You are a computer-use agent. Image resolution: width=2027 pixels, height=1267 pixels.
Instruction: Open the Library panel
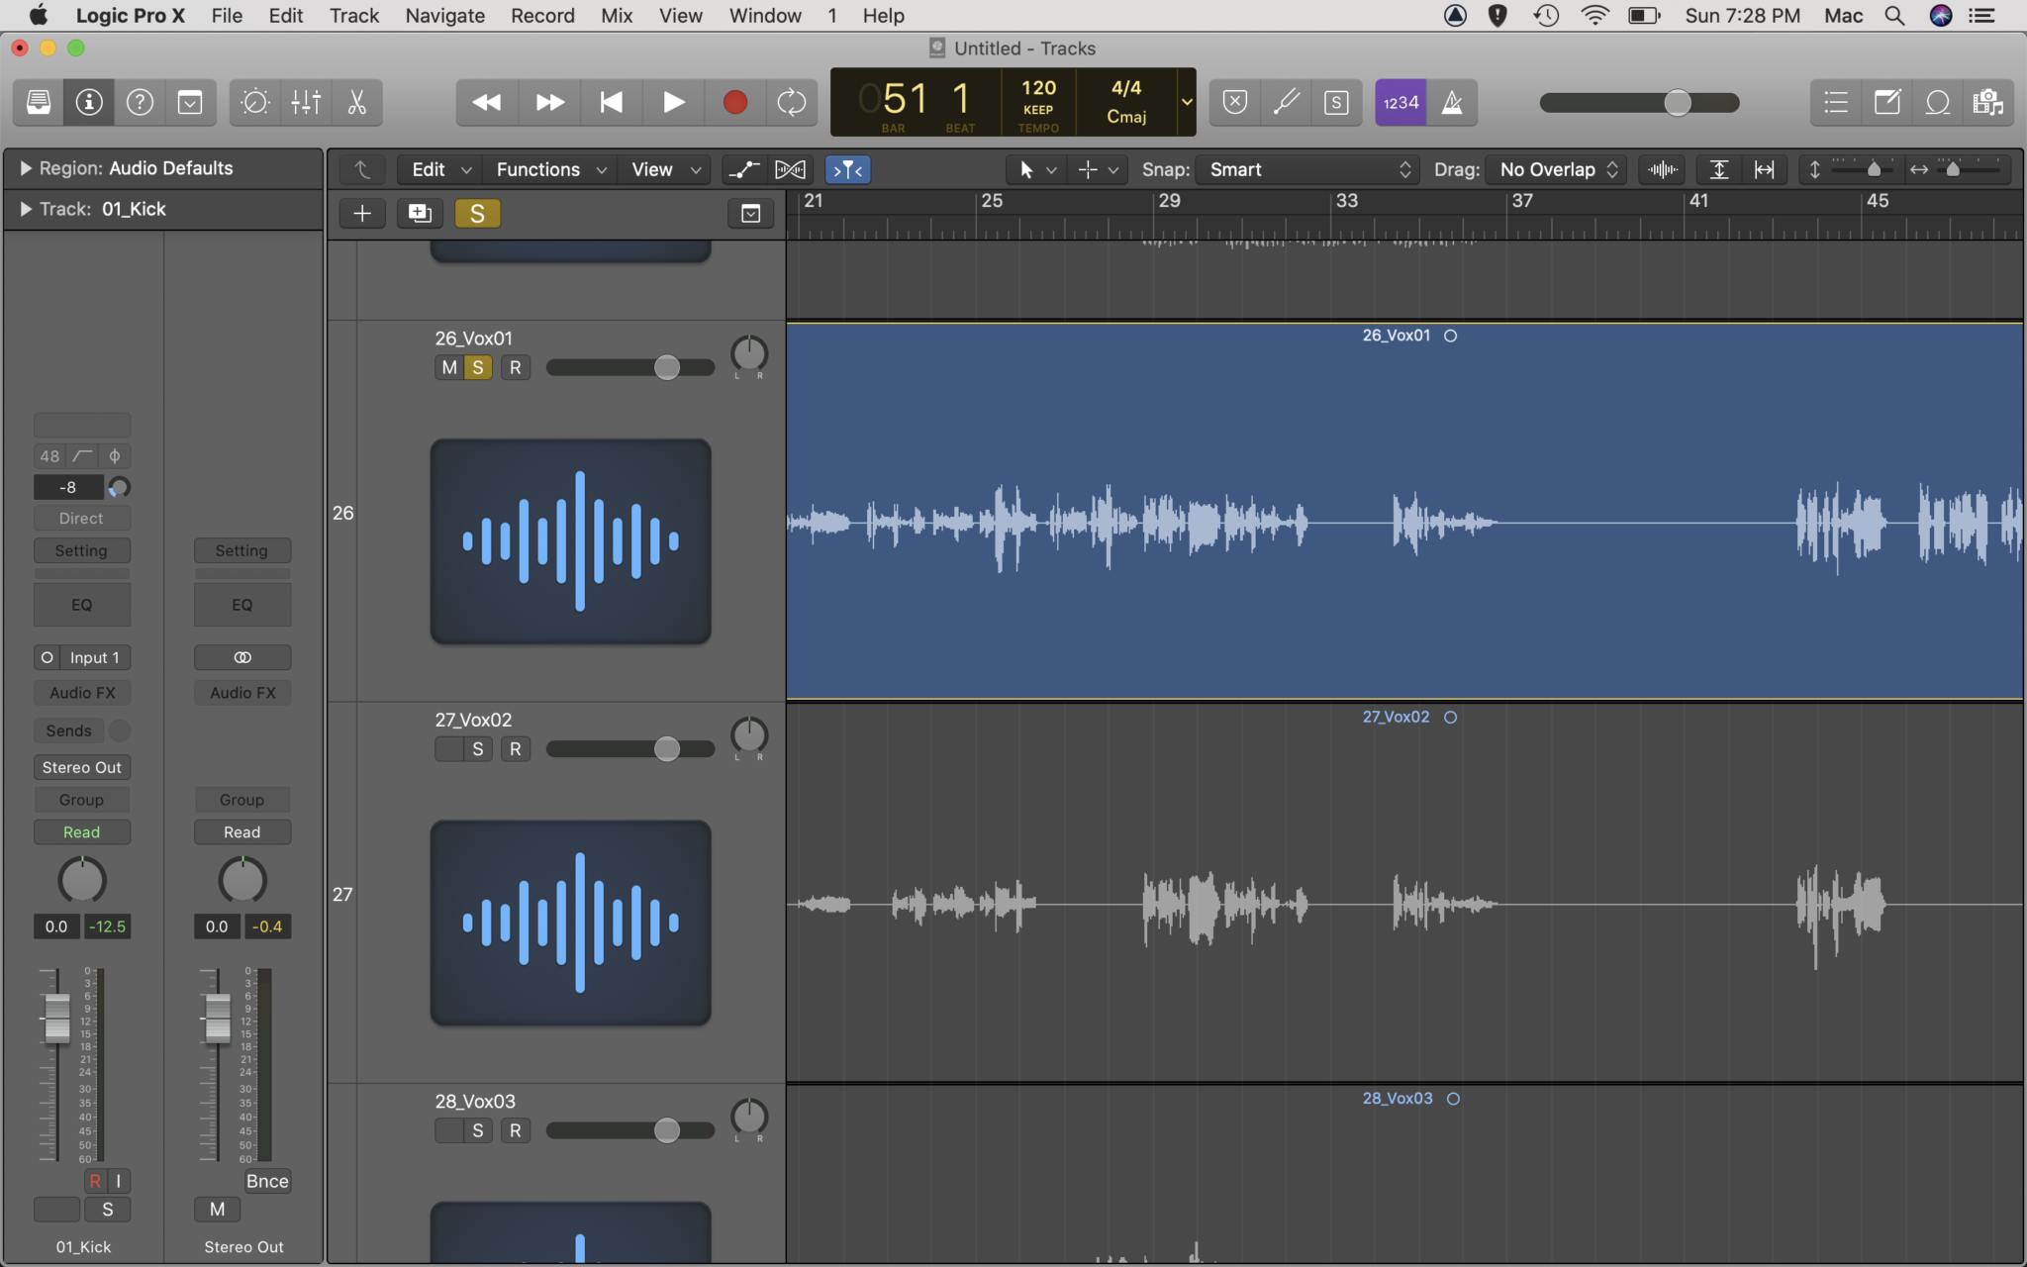tap(38, 102)
